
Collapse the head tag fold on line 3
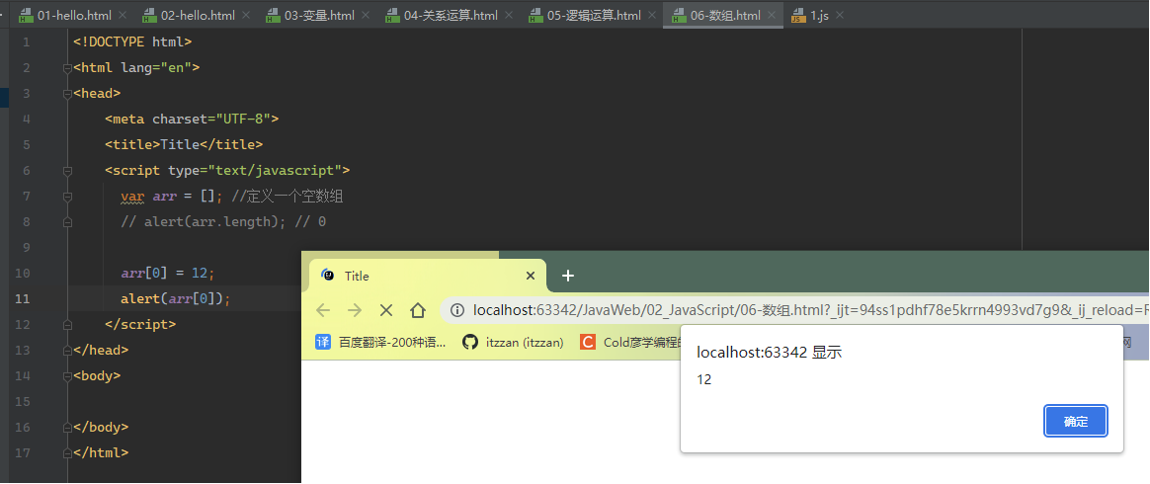[x=67, y=94]
